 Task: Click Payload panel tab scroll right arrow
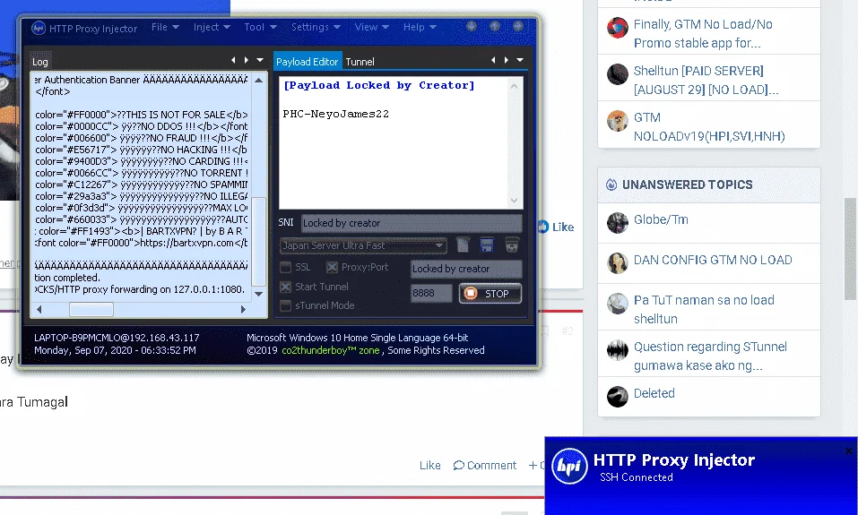[x=507, y=60]
